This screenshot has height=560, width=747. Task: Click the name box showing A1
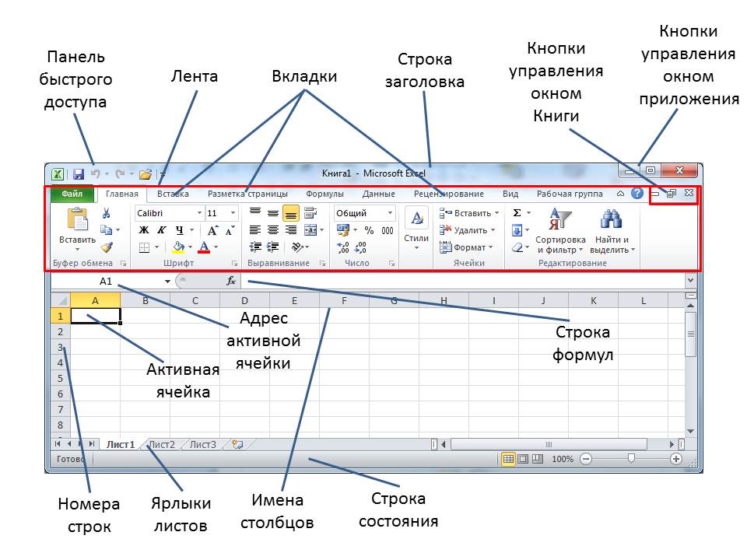pyautogui.click(x=106, y=282)
